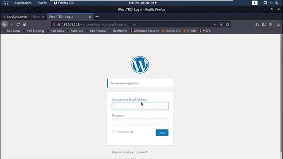Close the Web_TR2 Log In tab

coord(90,17)
